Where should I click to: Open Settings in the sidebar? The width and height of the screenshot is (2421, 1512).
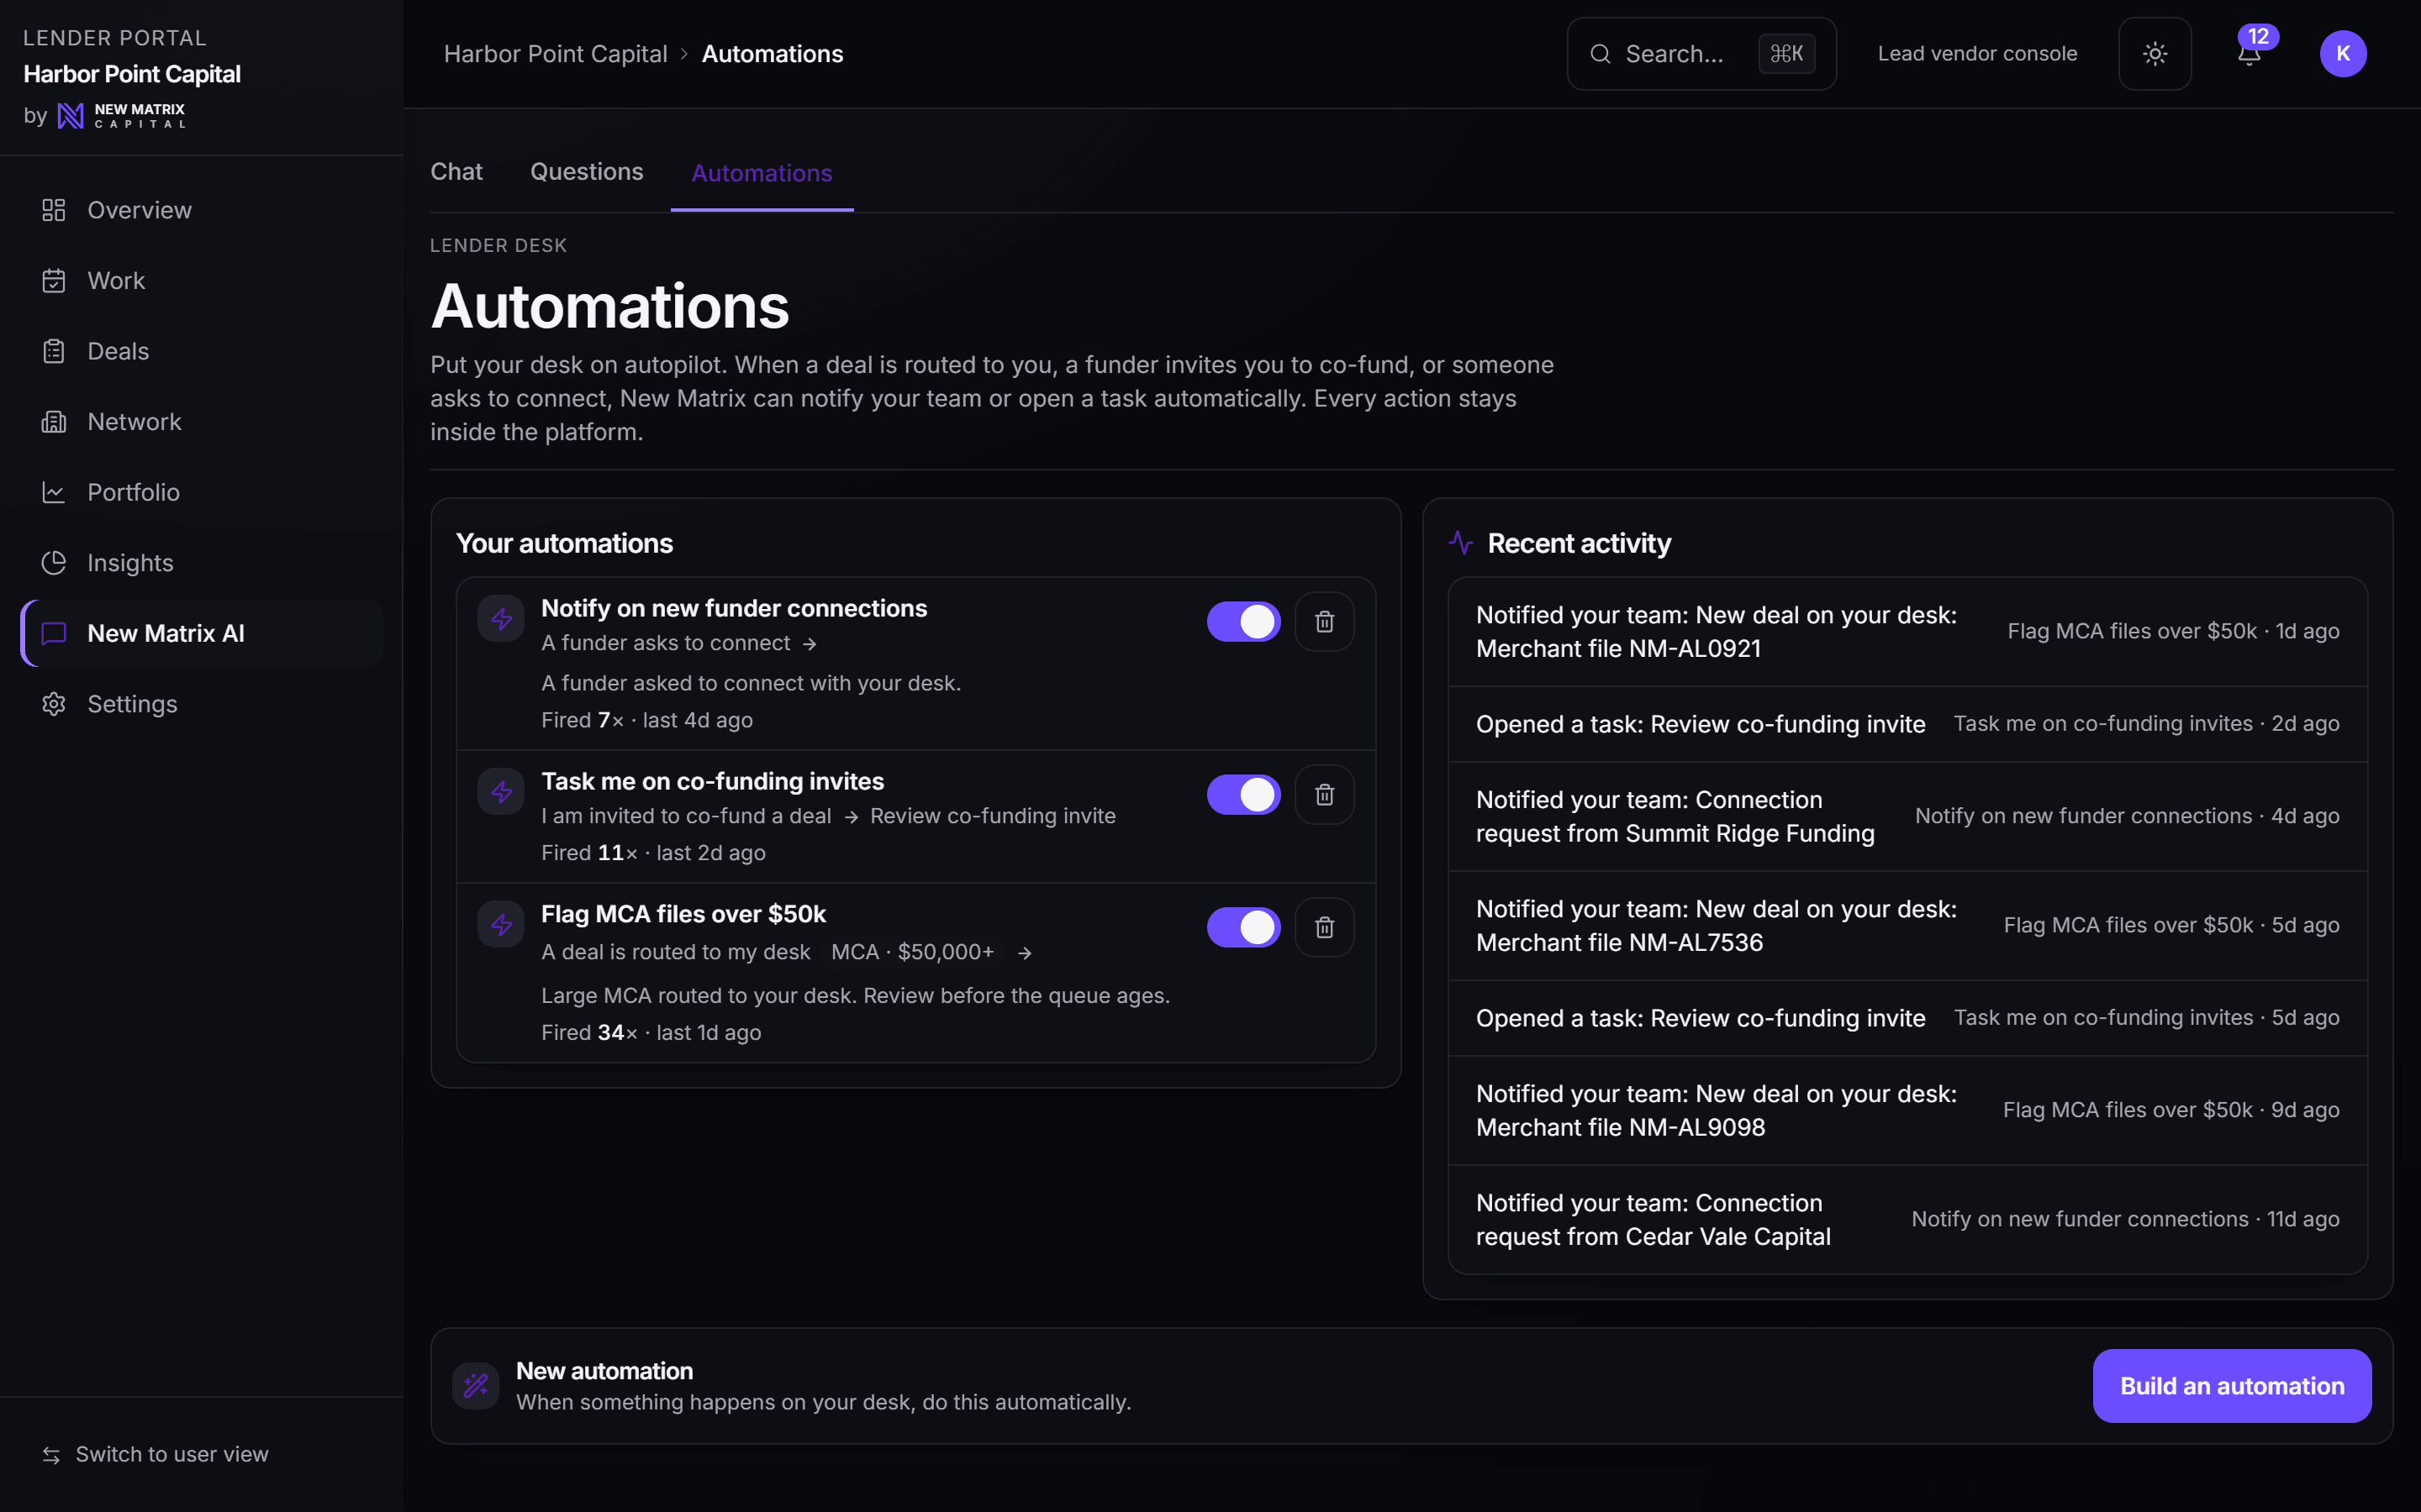point(202,704)
